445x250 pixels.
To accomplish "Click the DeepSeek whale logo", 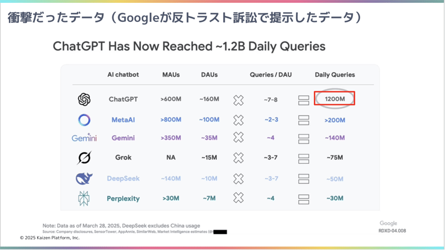I will point(84,178).
